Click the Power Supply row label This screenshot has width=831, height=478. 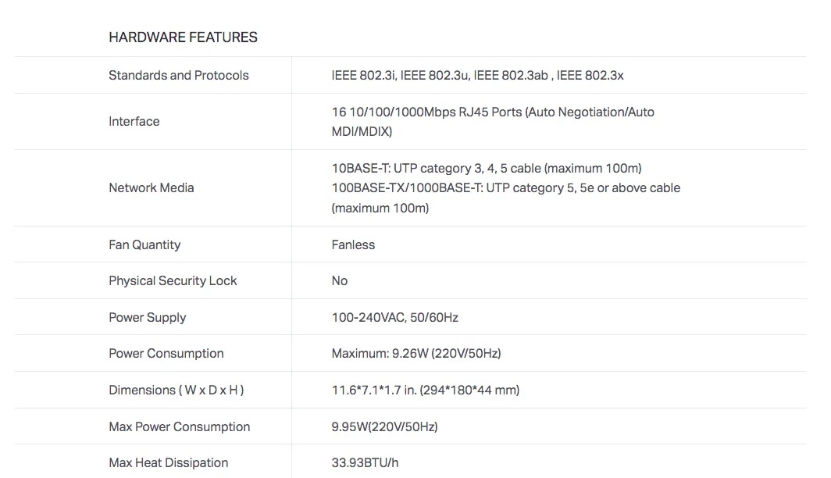pyautogui.click(x=147, y=317)
